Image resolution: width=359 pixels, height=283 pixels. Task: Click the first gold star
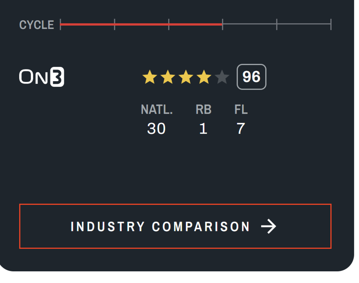pos(150,77)
